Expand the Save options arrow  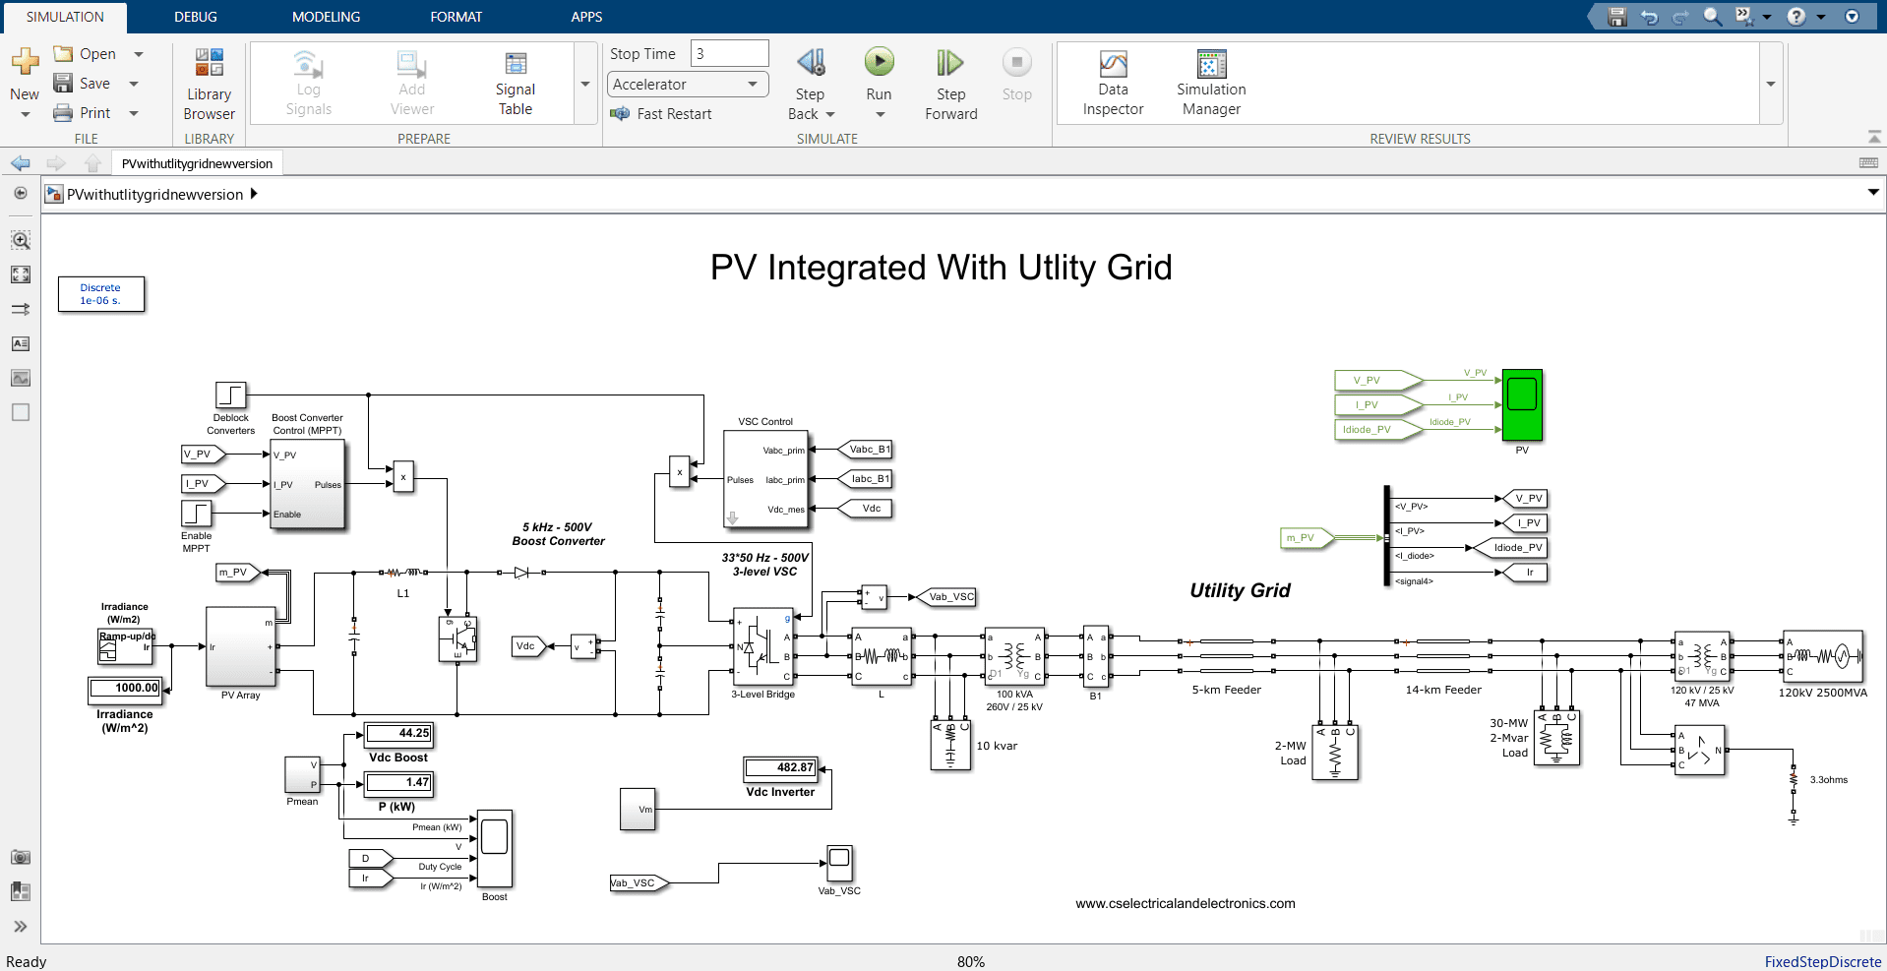[134, 84]
